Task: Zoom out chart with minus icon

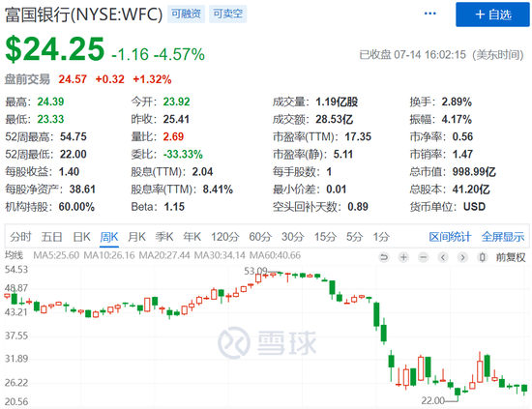Action: pyautogui.click(x=423, y=257)
